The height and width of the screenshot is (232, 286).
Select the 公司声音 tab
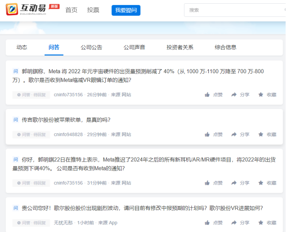135,47
